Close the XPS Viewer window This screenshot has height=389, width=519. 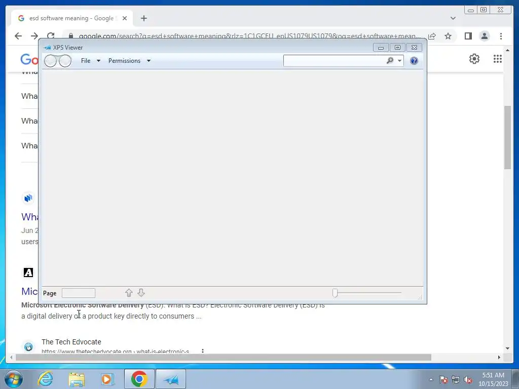(414, 48)
